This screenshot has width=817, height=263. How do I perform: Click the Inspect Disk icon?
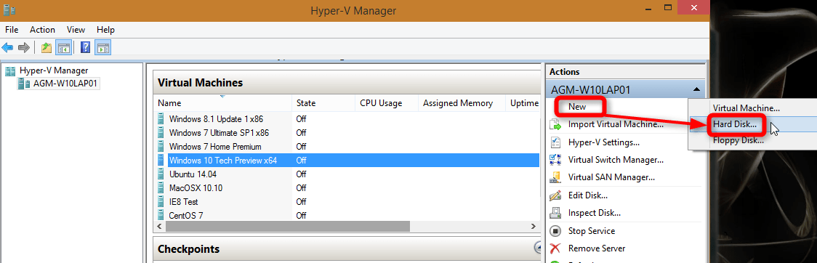click(x=555, y=213)
